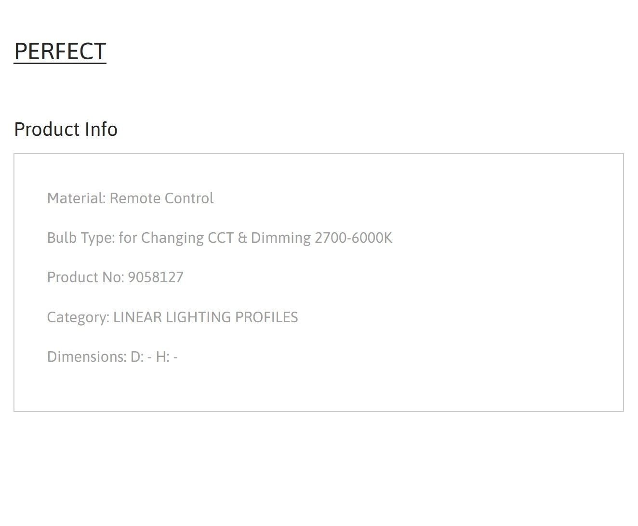Click the Product Info heading
The height and width of the screenshot is (526, 638).
tap(66, 129)
